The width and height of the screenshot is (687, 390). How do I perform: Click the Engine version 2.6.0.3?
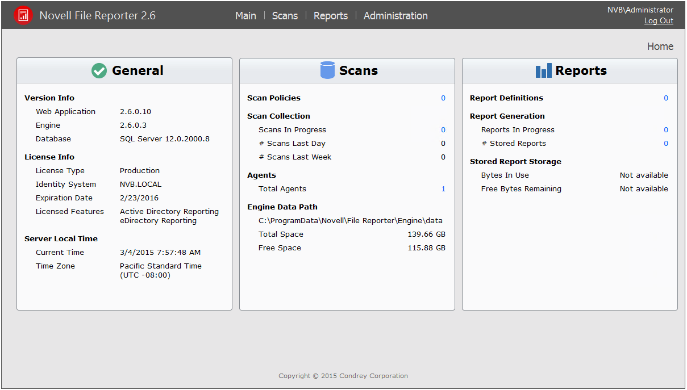point(133,125)
